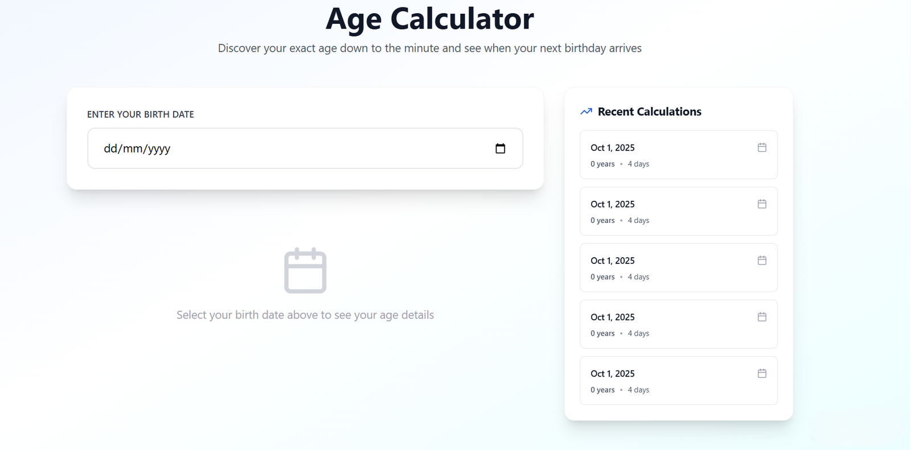Click the 'Select your birth date above' message
Viewport: 911px width, 450px height.
305,315
